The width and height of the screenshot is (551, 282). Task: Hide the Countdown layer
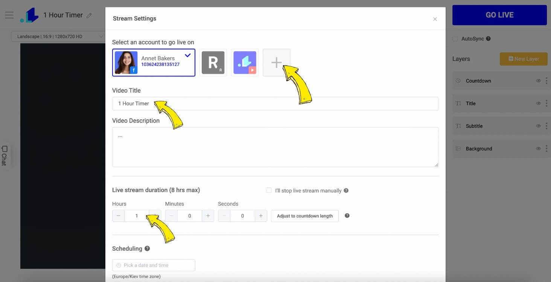point(538,81)
